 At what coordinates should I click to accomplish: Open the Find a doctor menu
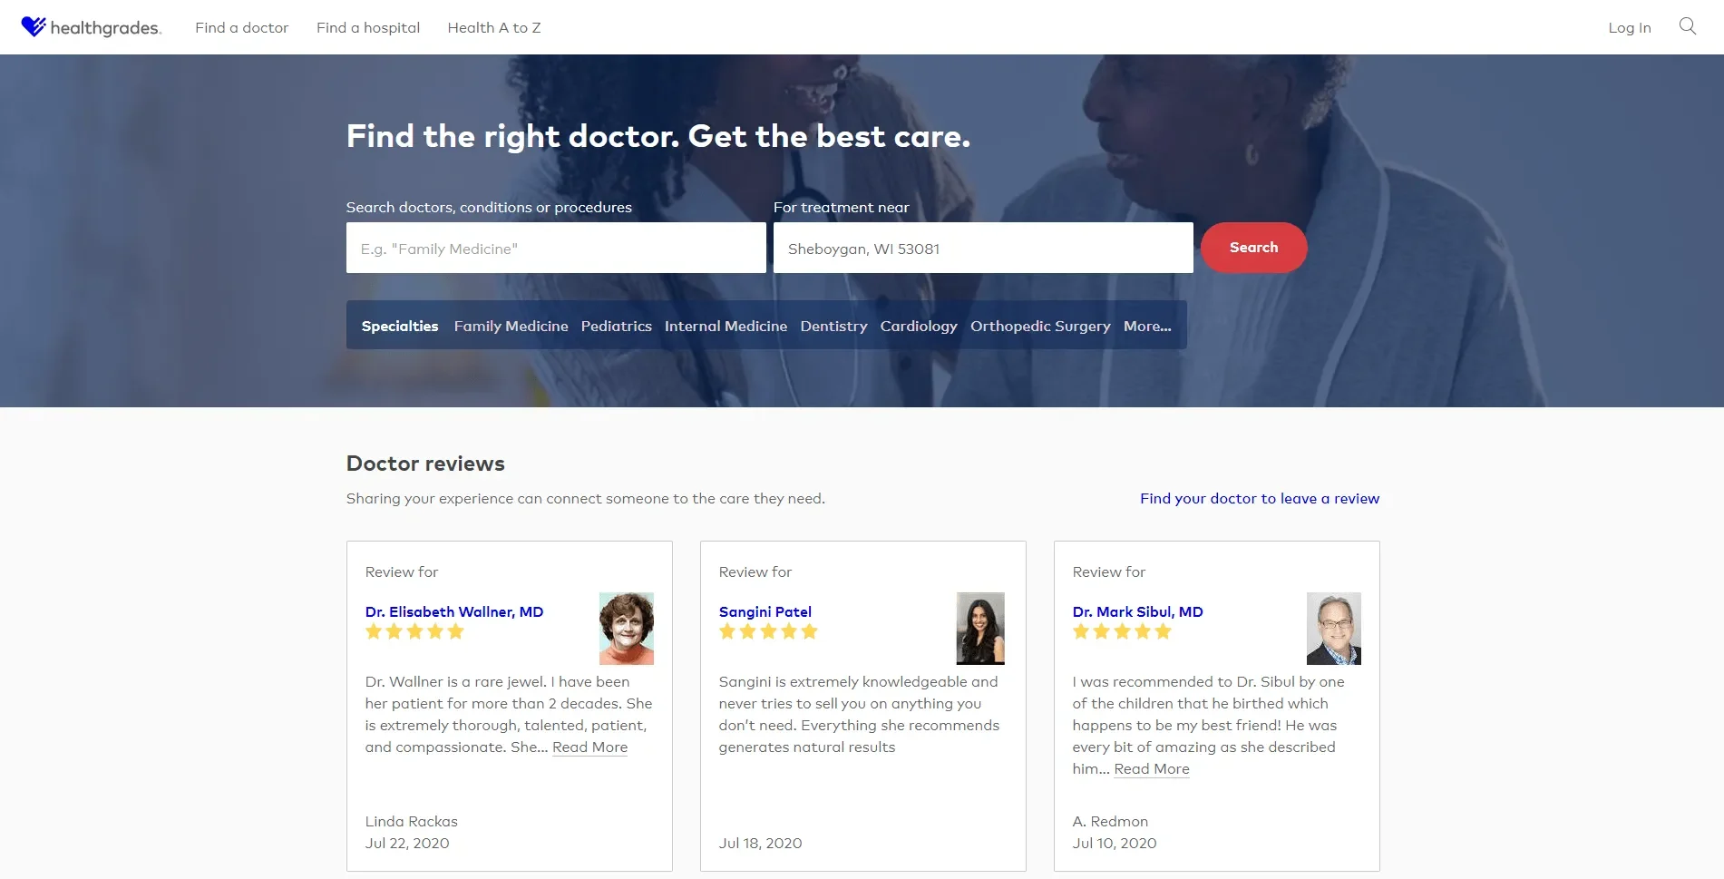(x=241, y=27)
